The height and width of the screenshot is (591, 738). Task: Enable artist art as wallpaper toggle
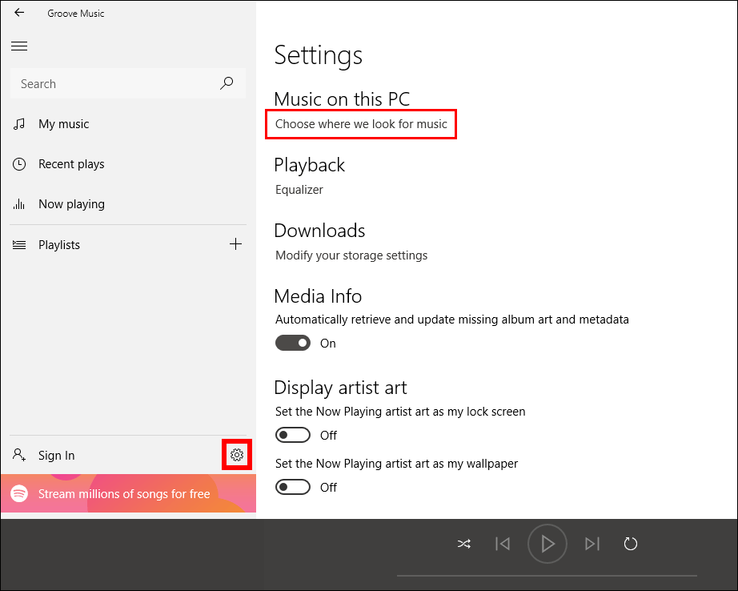pyautogui.click(x=293, y=487)
